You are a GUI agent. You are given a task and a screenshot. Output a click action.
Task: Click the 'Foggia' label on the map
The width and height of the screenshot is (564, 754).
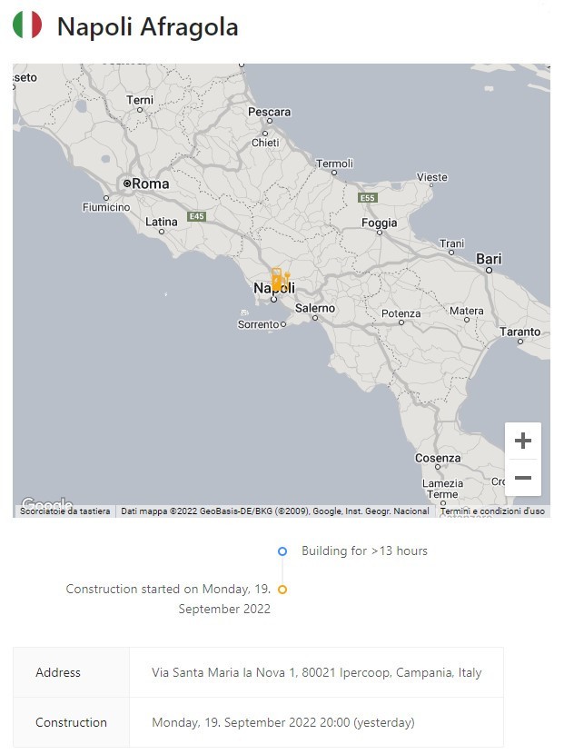(x=380, y=223)
